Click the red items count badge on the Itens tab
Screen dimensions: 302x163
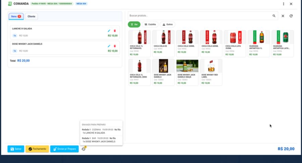tap(19, 16)
